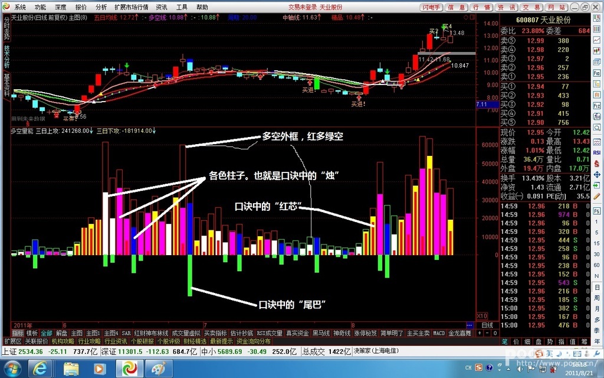Switch to daily 日 period
This screenshot has width=604, height=378.
[597, 288]
